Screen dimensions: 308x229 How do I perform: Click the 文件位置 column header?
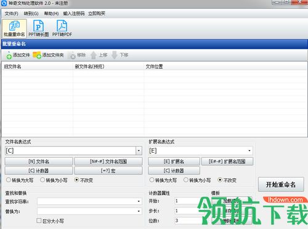(x=225, y=66)
